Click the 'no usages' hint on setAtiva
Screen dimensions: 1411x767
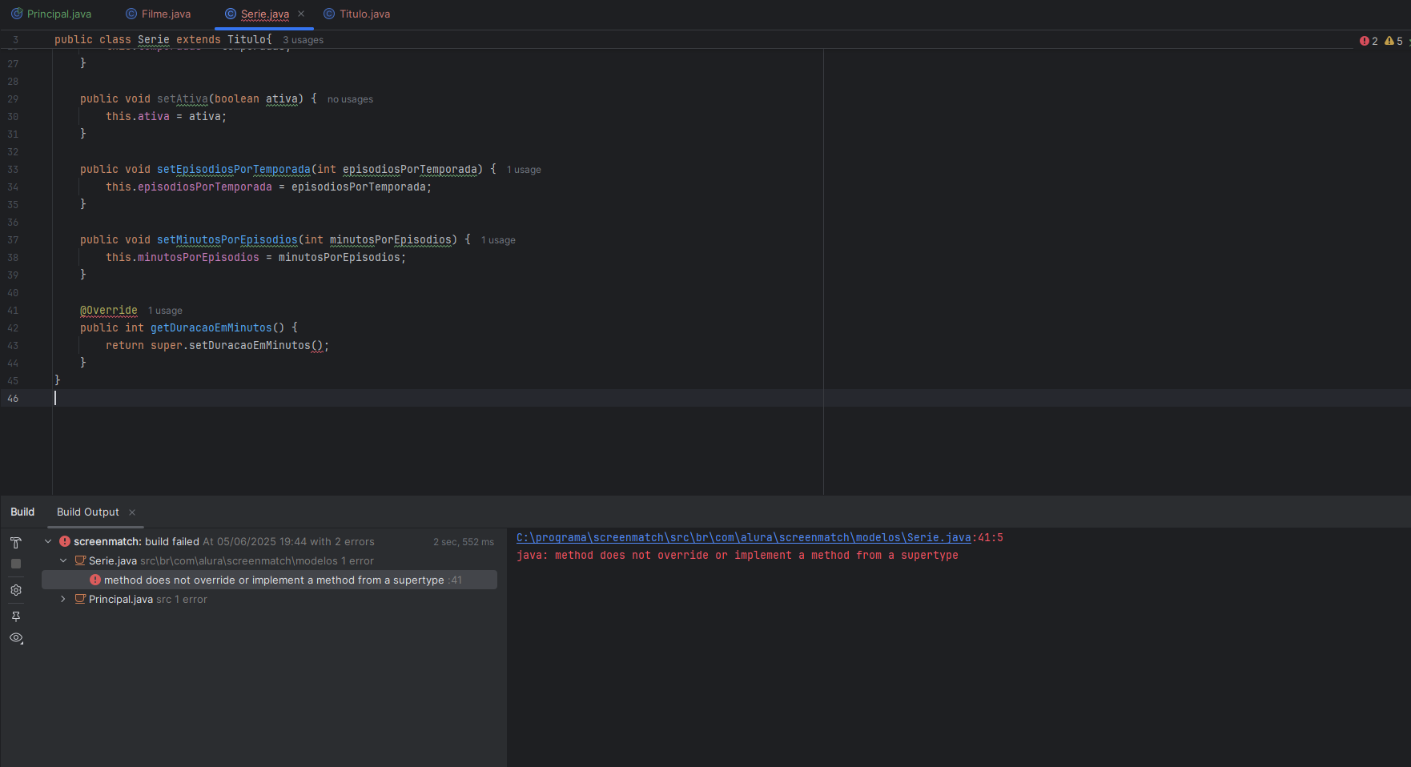pos(350,99)
